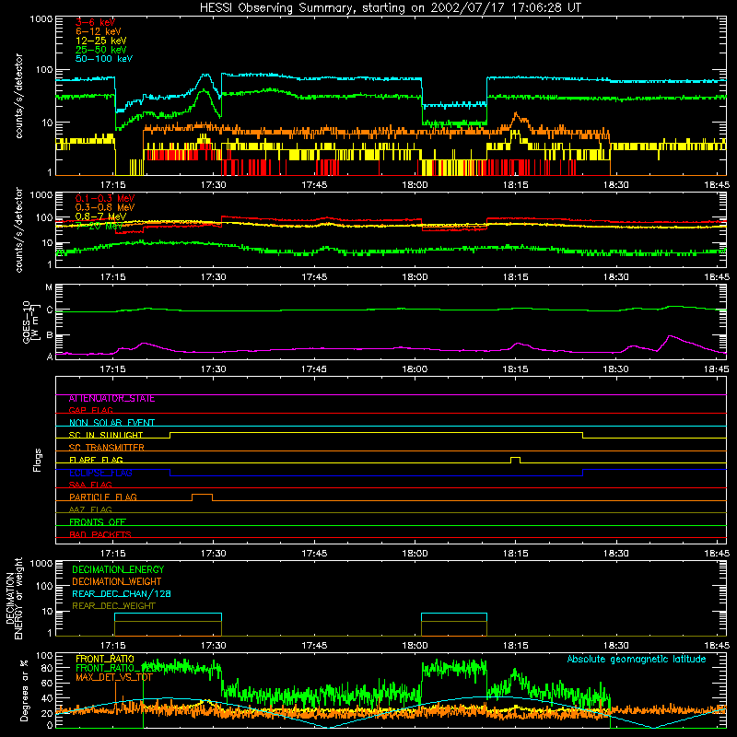Click the 17:30 tick label under the MeV panel
The height and width of the screenshot is (737, 737).
pyautogui.click(x=214, y=277)
